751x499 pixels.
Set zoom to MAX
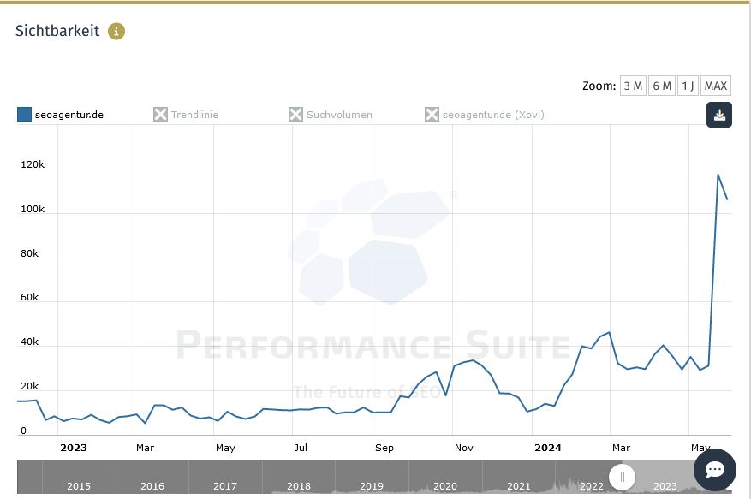[x=716, y=86]
